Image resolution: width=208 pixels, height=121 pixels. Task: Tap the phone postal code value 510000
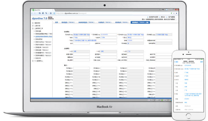(x=187, y=99)
